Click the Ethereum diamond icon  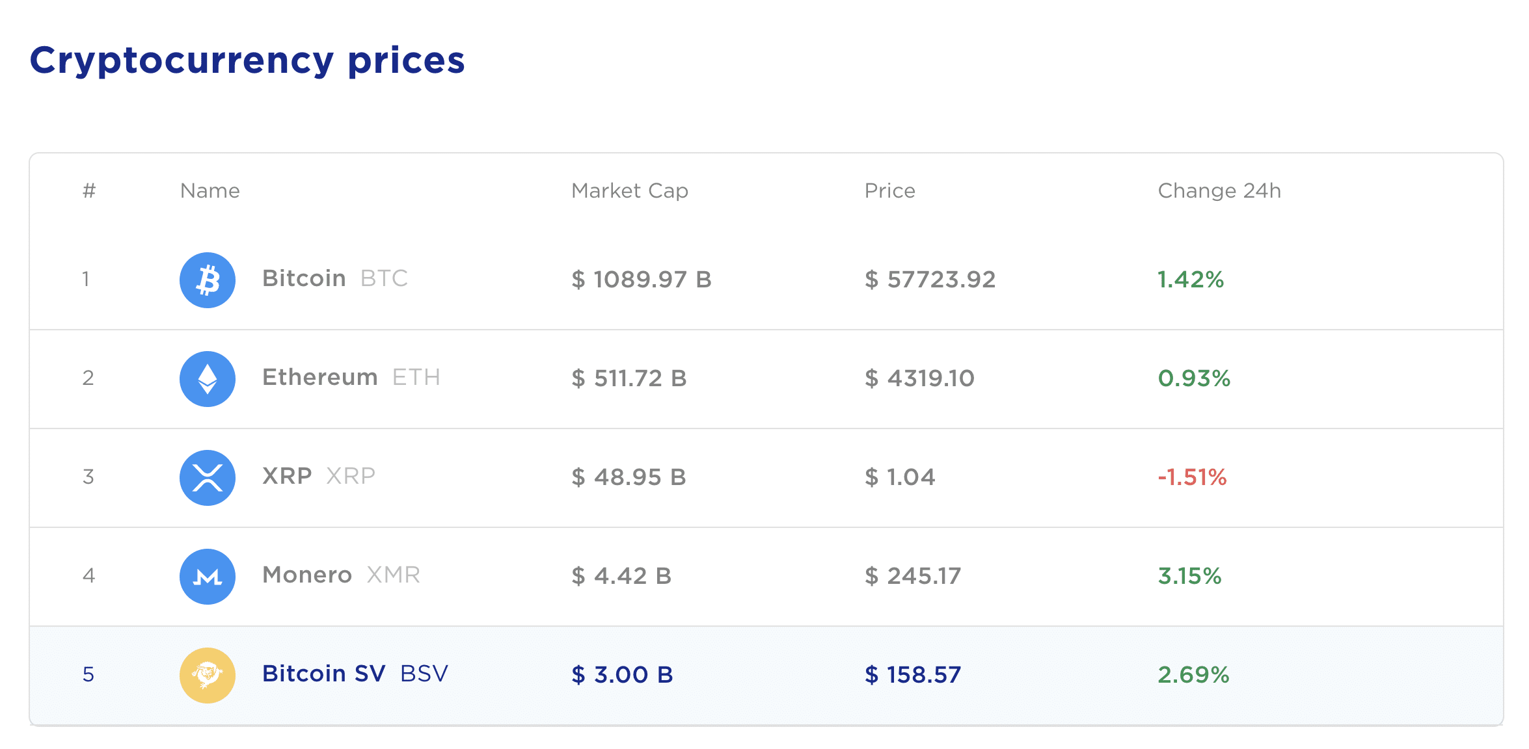207,378
